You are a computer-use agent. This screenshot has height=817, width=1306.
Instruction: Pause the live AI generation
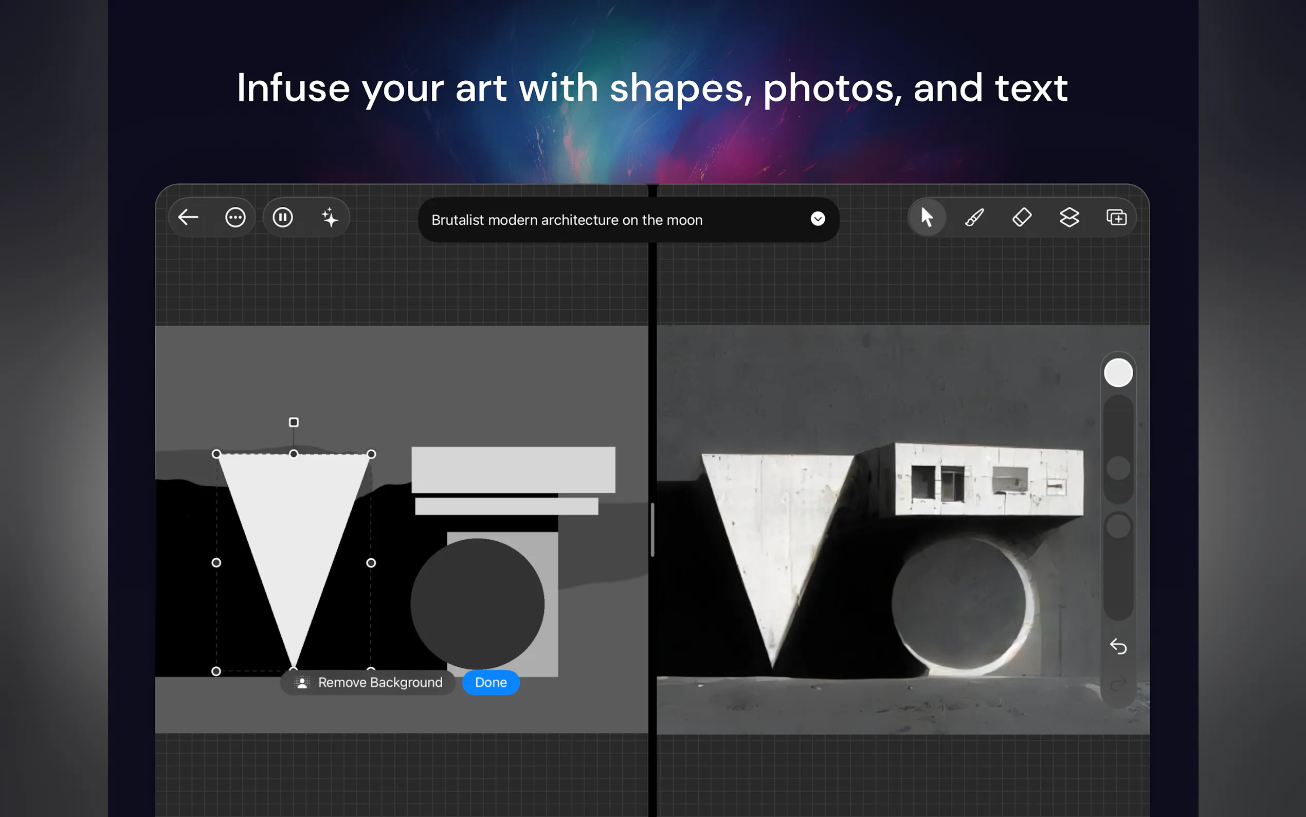(282, 218)
